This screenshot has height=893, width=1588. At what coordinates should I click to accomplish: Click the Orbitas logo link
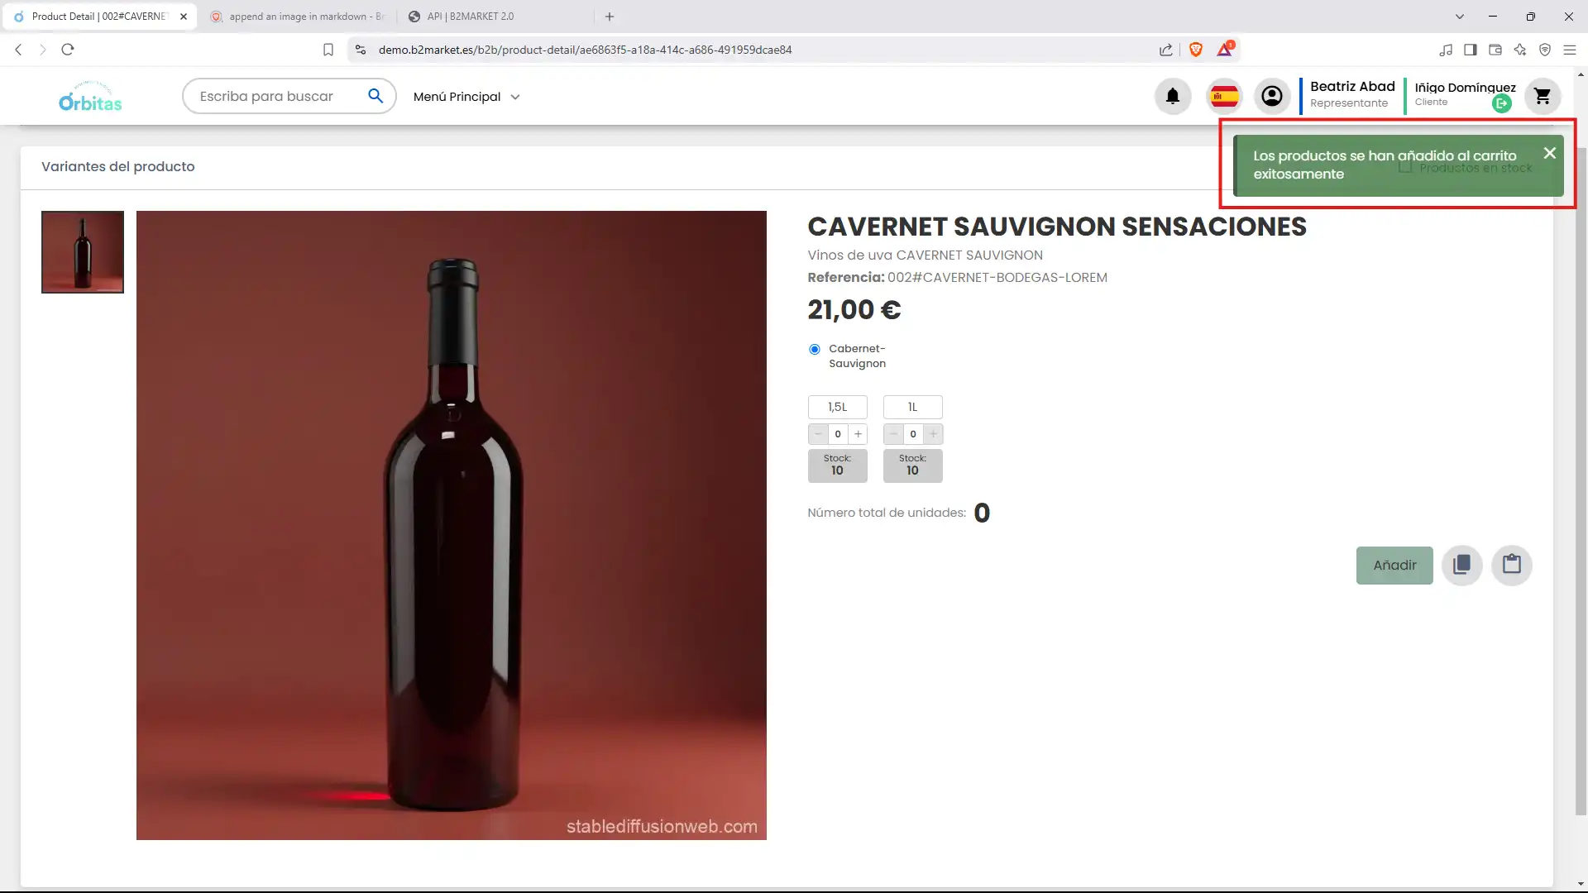[90, 97]
